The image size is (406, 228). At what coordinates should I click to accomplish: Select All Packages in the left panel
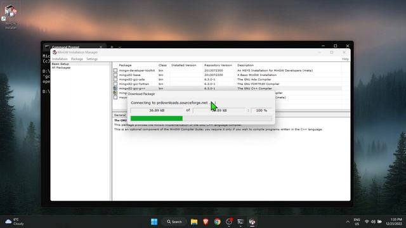point(61,68)
